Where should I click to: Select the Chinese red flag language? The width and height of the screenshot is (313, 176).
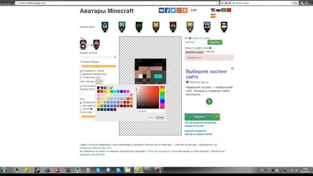[229, 10]
